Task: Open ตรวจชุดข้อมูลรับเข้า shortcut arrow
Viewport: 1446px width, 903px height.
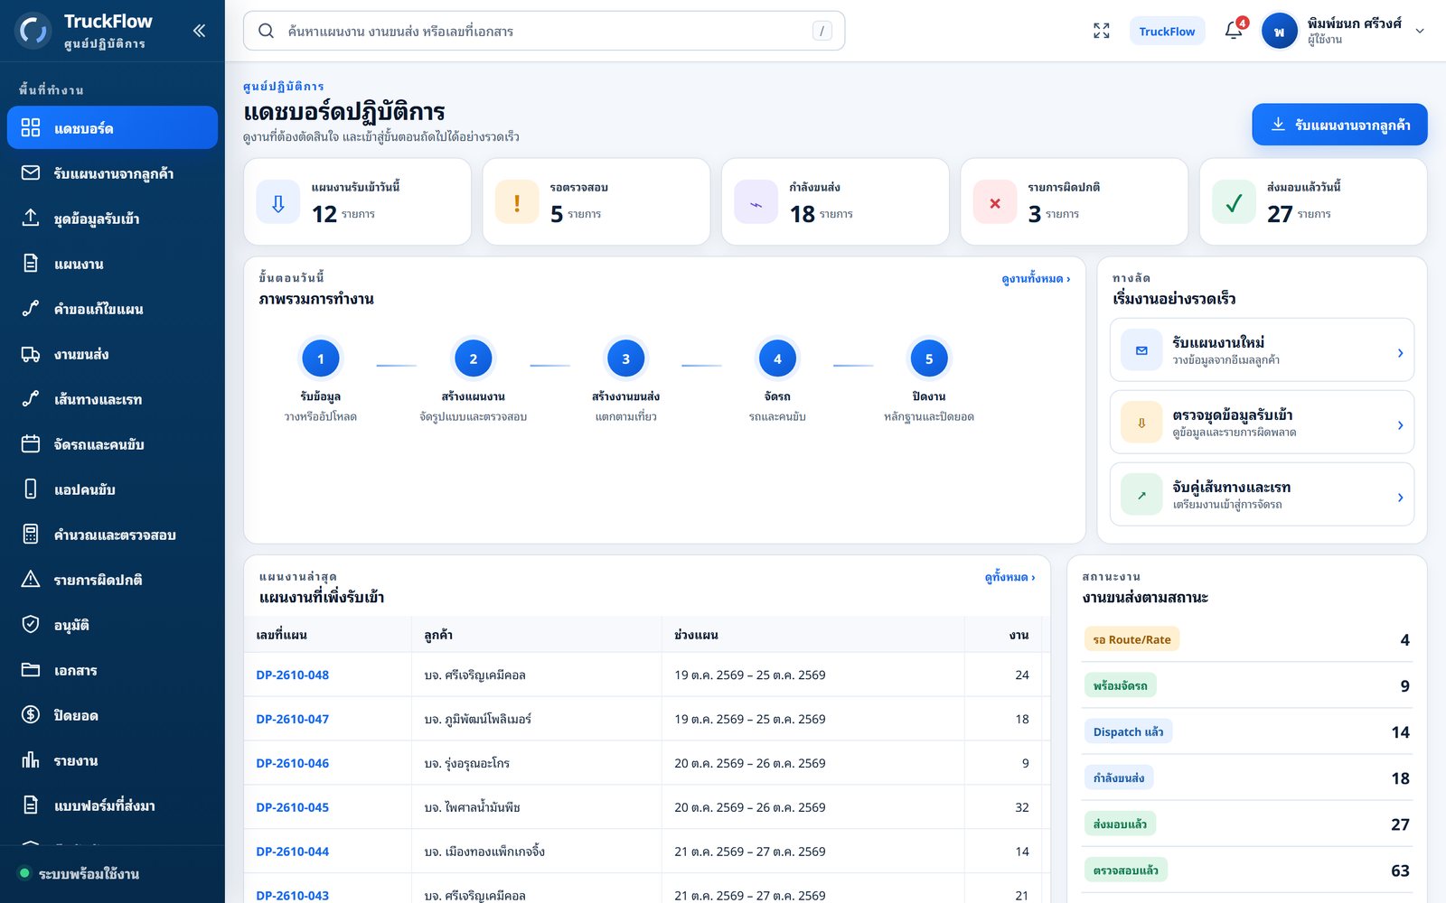Action: point(1400,425)
